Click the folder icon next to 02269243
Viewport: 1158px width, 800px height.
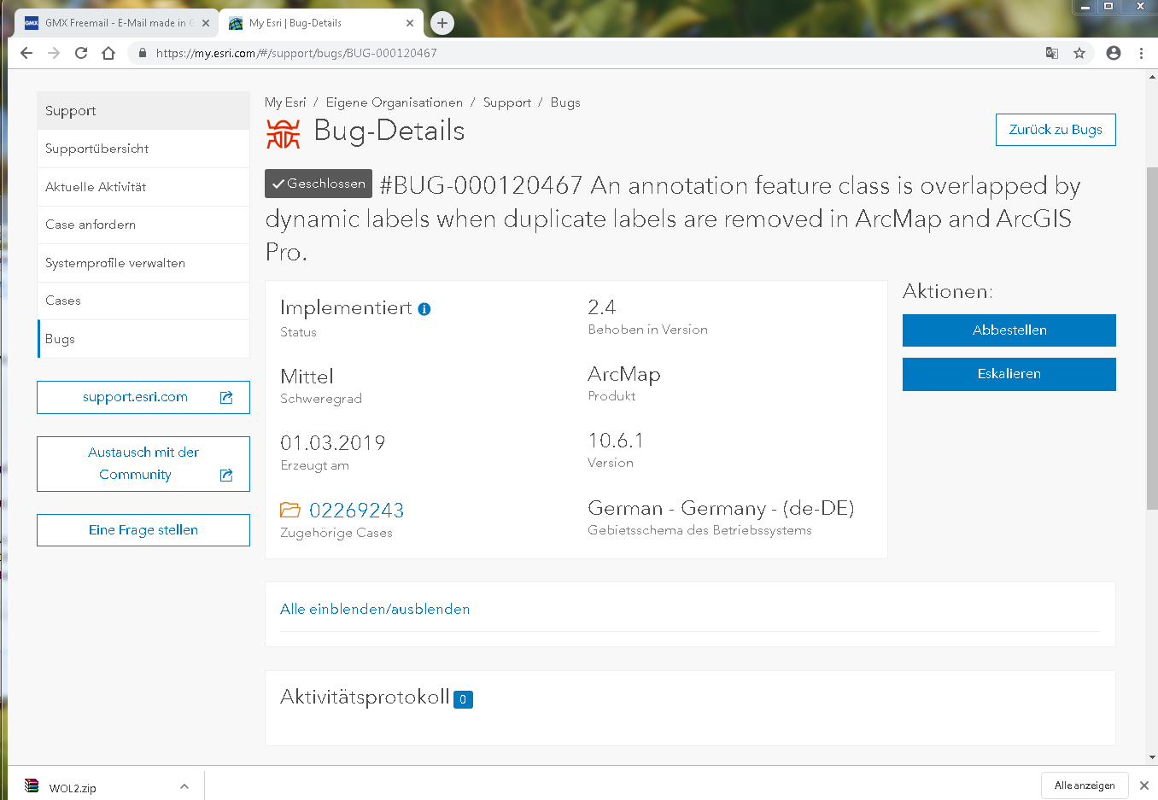[290, 510]
